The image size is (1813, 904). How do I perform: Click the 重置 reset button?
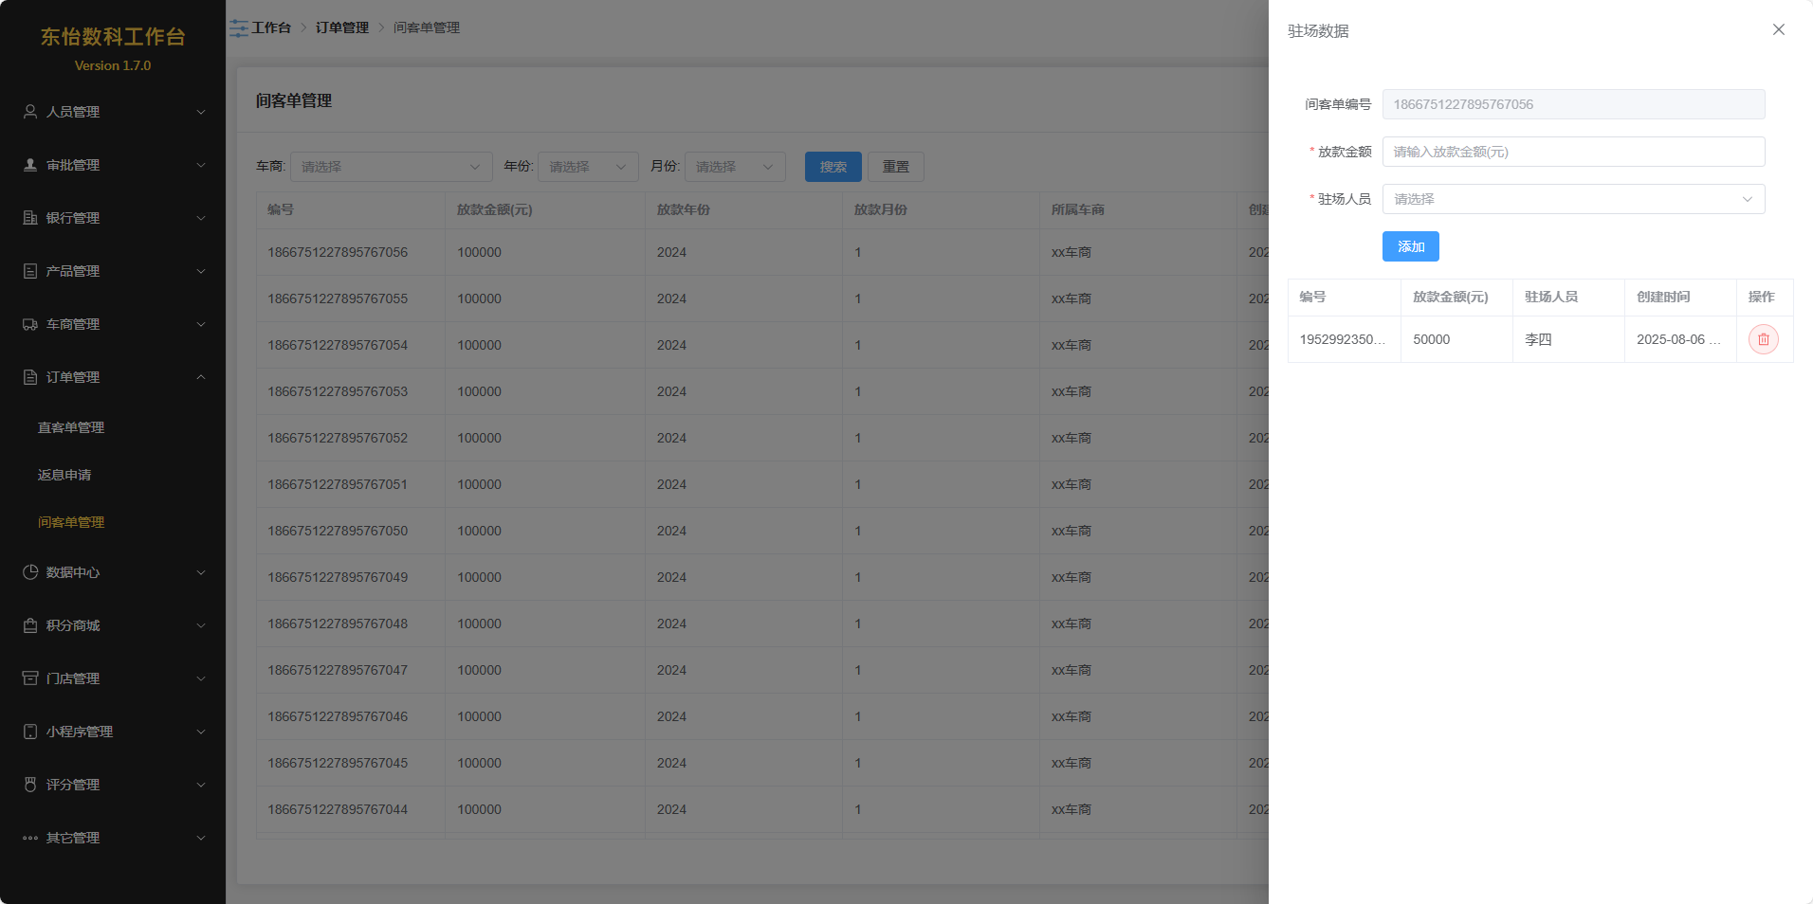[895, 167]
